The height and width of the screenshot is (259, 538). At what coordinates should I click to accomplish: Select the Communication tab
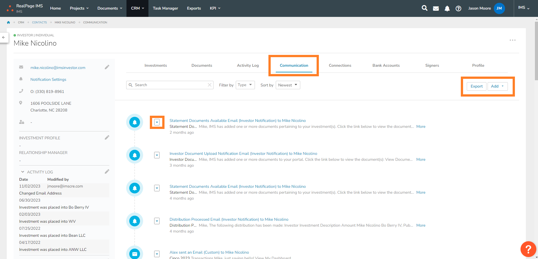[294, 65]
